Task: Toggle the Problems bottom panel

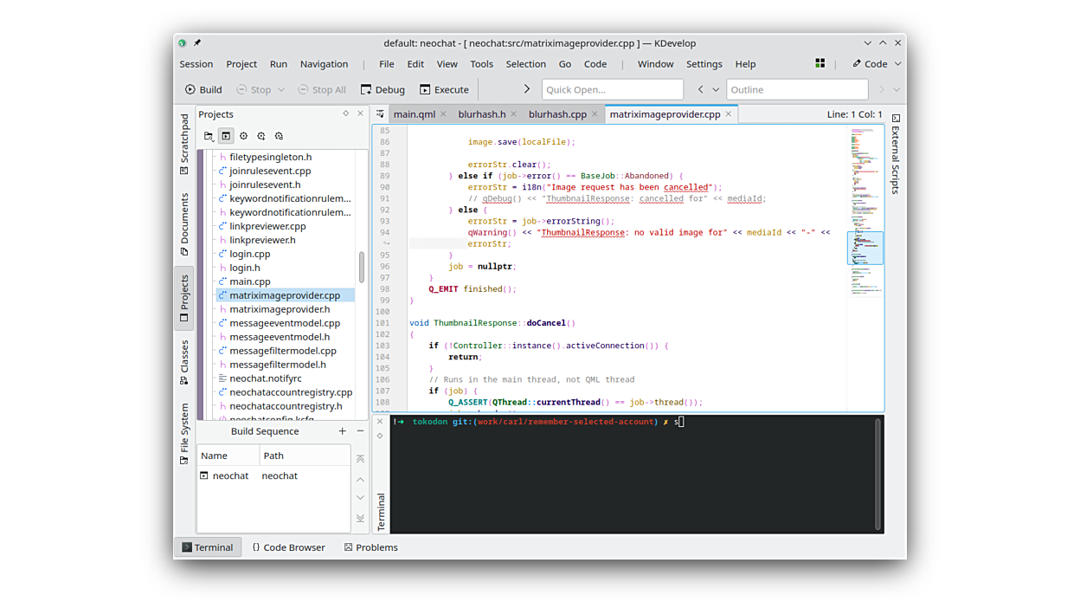Action: (x=370, y=547)
